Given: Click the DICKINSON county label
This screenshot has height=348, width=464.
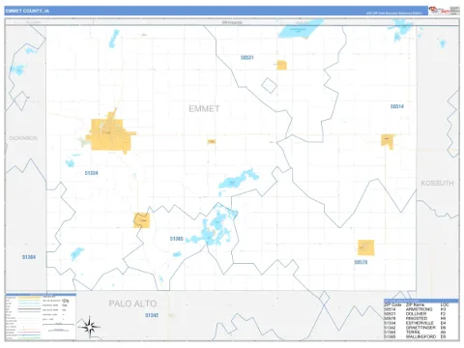Looking at the screenshot, I should coord(23,138).
